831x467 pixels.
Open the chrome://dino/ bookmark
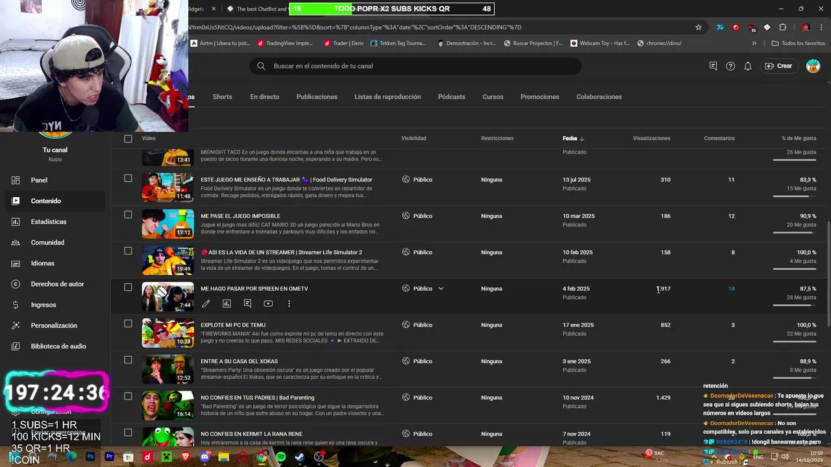[x=660, y=43]
